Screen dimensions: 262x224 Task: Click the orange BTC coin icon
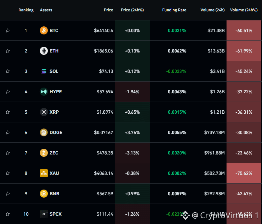(x=44, y=30)
